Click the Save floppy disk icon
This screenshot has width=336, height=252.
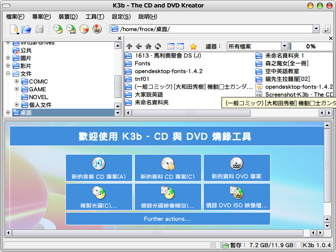(x=39, y=29)
